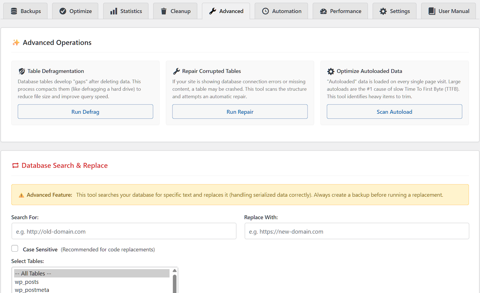Switch to the Advanced tab
Screen dimensions: 480x293
pyautogui.click(x=226, y=11)
